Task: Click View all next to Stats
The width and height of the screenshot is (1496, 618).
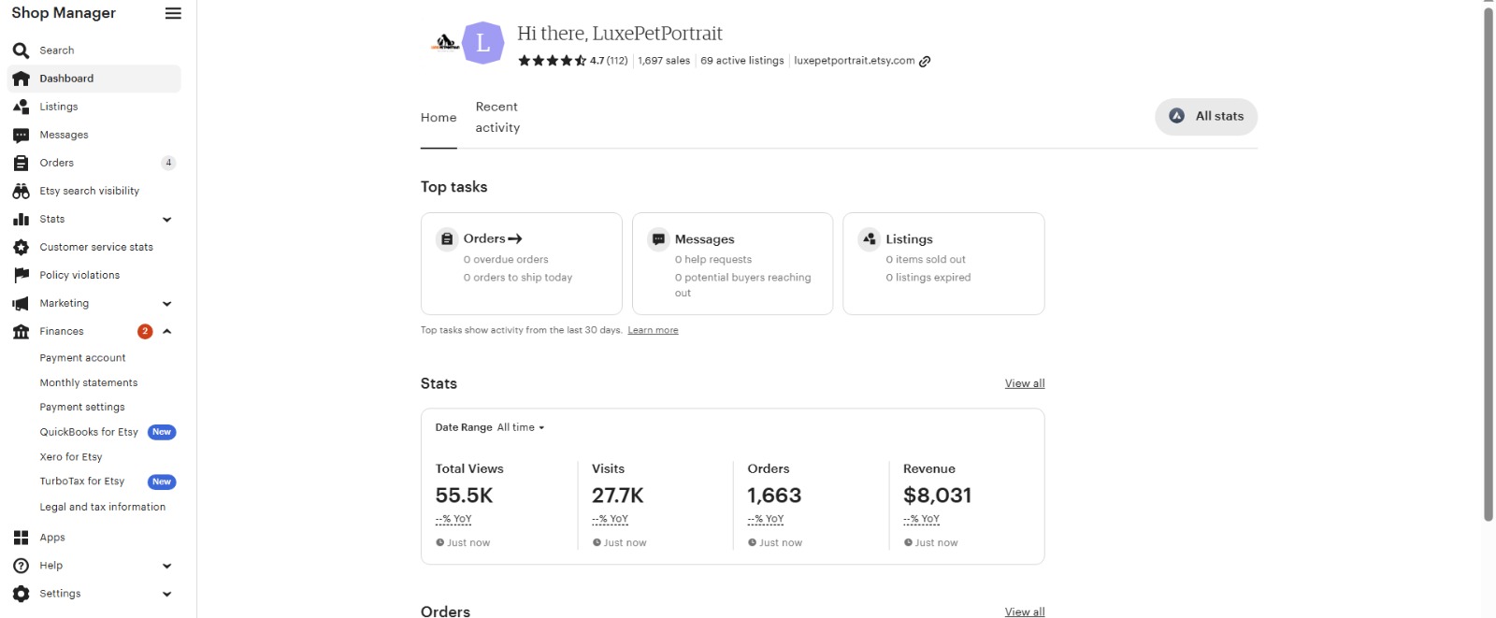Action: (1025, 383)
